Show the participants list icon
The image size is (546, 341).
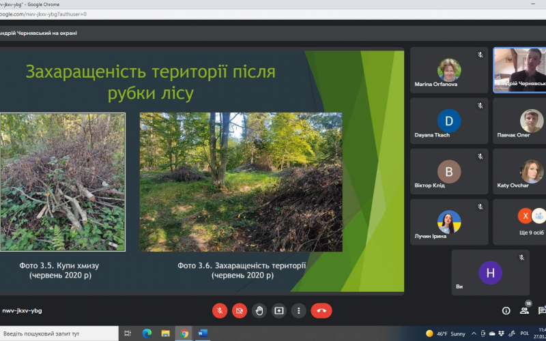point(524,311)
